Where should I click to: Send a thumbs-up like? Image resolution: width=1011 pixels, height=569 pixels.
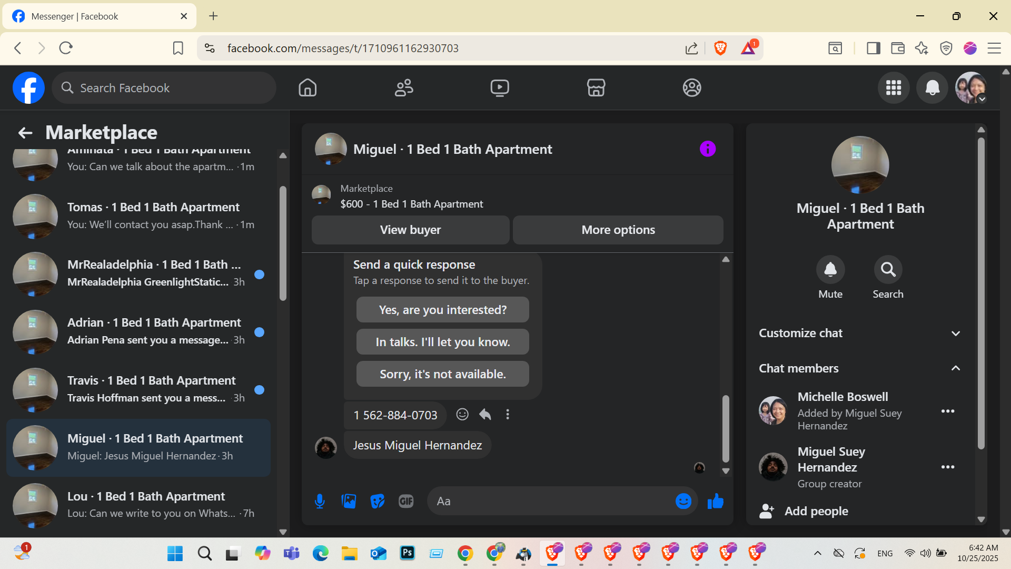pos(716,501)
